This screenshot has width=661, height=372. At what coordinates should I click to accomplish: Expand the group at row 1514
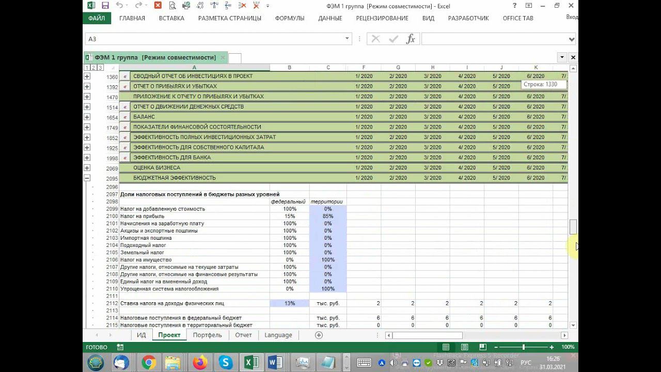click(87, 107)
